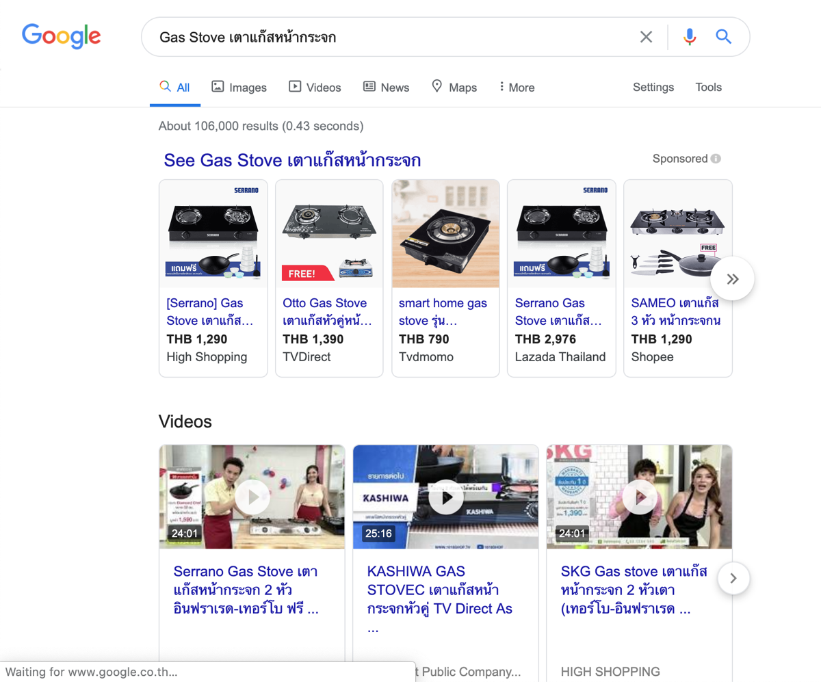Open 'Serrano Gas Stove เตาแก๊สหน้ากระจก 2 หัว' video title
This screenshot has width=821, height=682.
(246, 590)
